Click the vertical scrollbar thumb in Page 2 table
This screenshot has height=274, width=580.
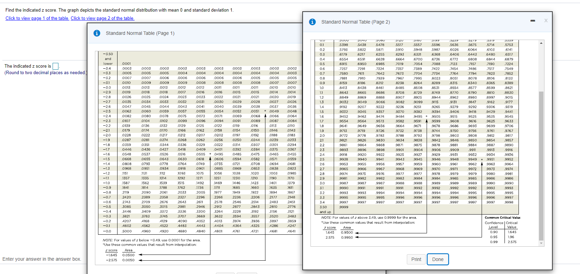click(x=541, y=166)
